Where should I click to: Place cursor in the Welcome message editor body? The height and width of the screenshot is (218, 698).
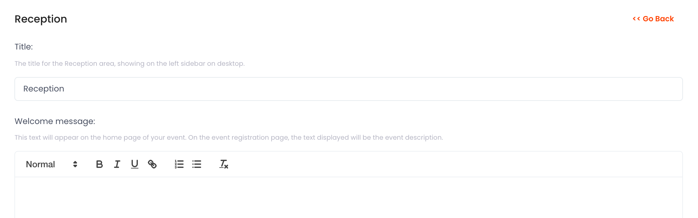tap(349, 198)
